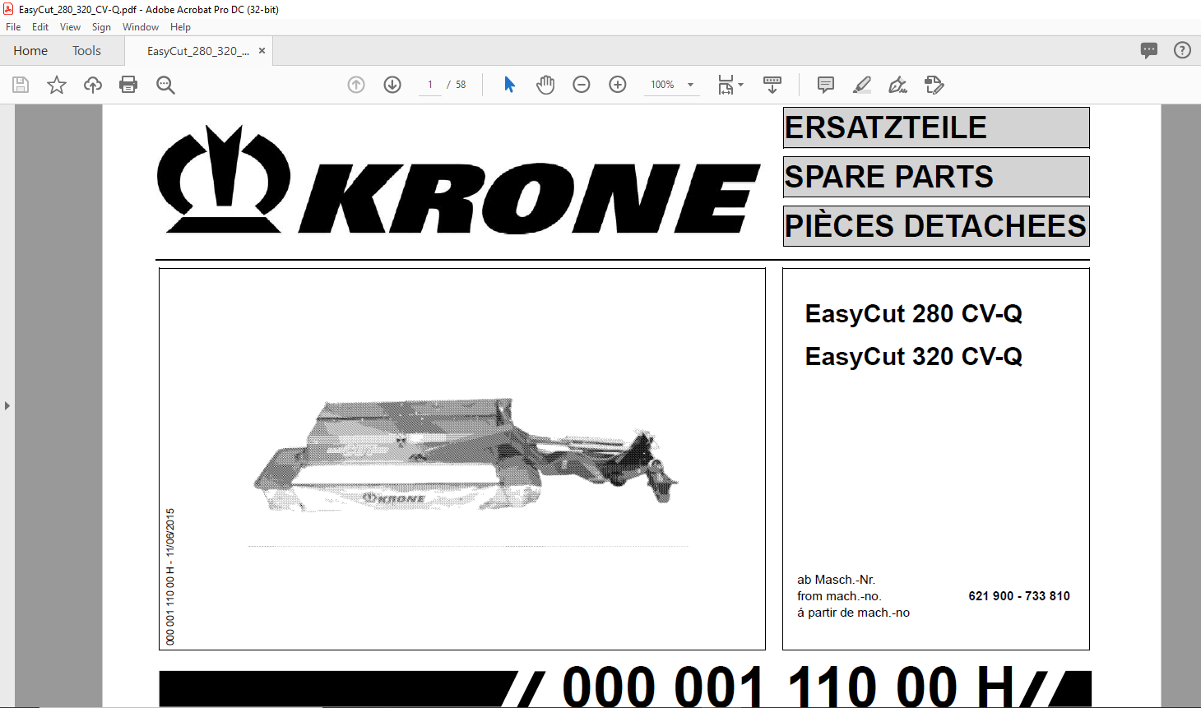Click the machine number 621 900 - 733 810
The height and width of the screenshot is (708, 1201).
(1019, 596)
